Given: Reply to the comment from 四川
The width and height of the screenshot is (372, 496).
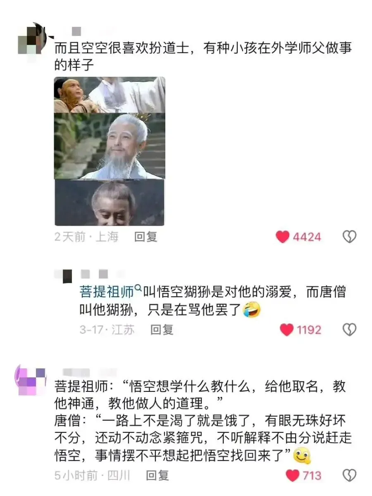Looking at the screenshot, I should click(x=157, y=475).
